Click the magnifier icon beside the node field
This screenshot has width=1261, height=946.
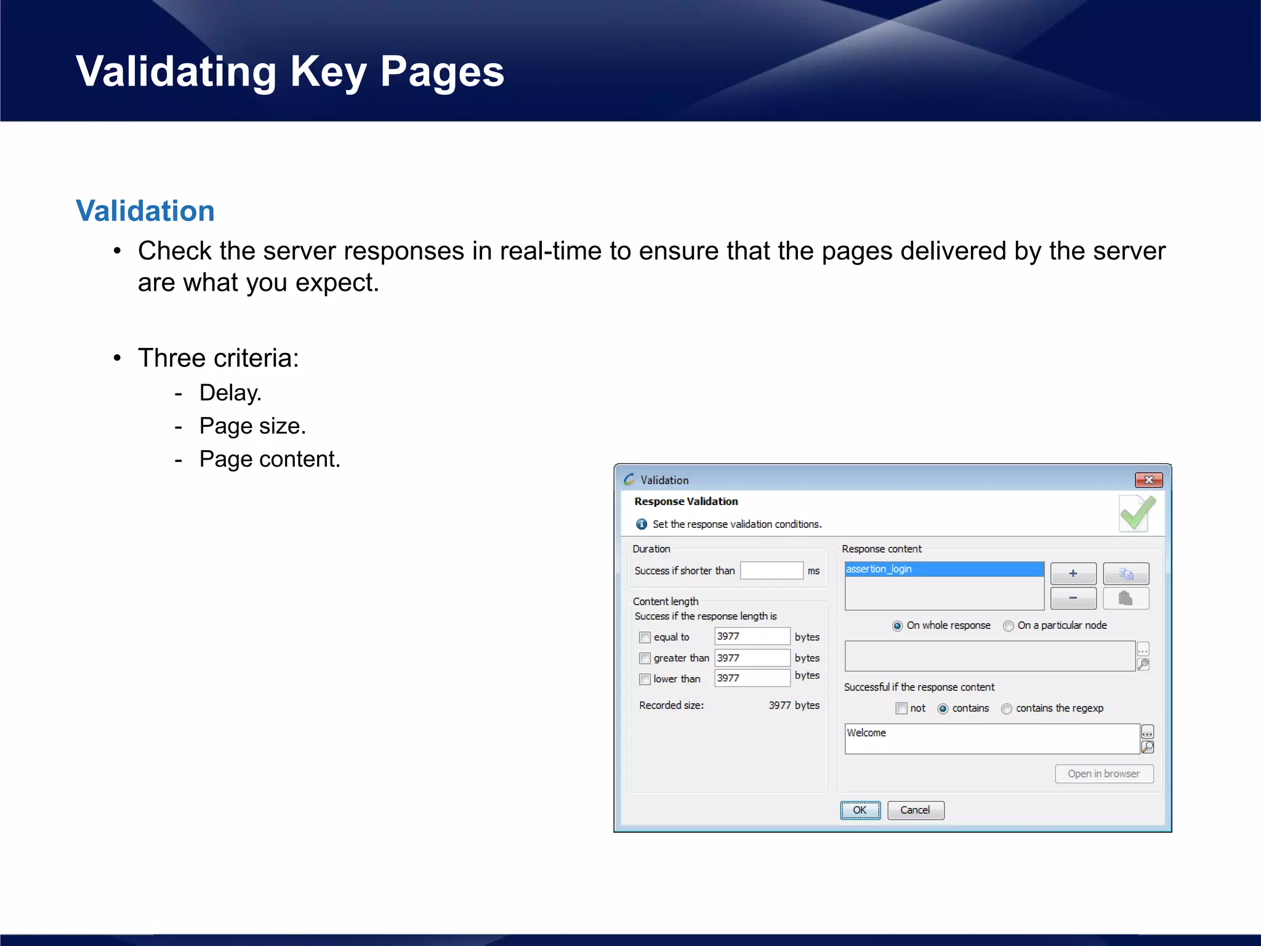pyautogui.click(x=1143, y=664)
